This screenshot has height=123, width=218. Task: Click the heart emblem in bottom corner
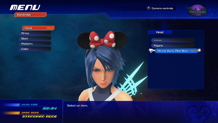pos(199,113)
